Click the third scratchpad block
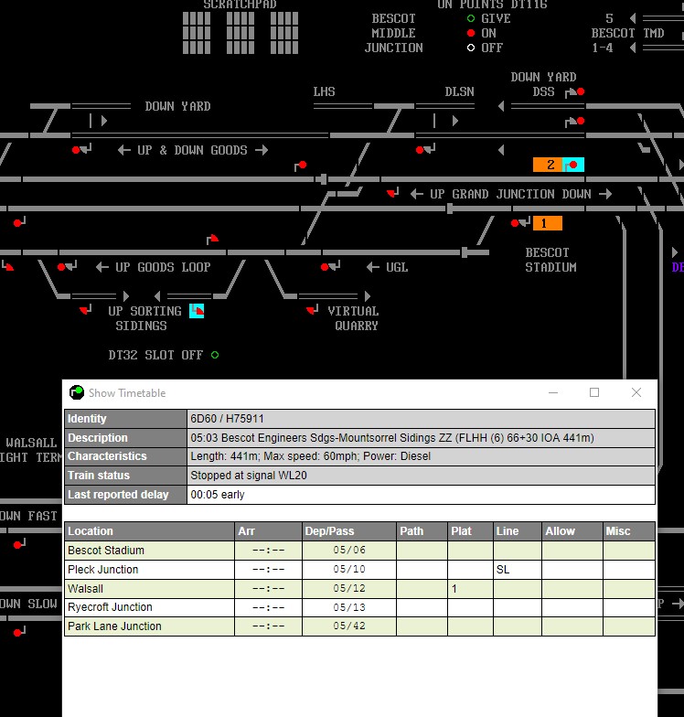The width and height of the screenshot is (684, 717). coord(284,33)
